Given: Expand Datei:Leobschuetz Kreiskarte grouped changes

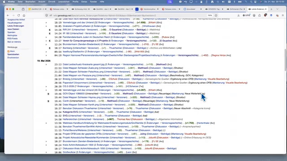Looking at the screenshot, I should pos(46,64).
